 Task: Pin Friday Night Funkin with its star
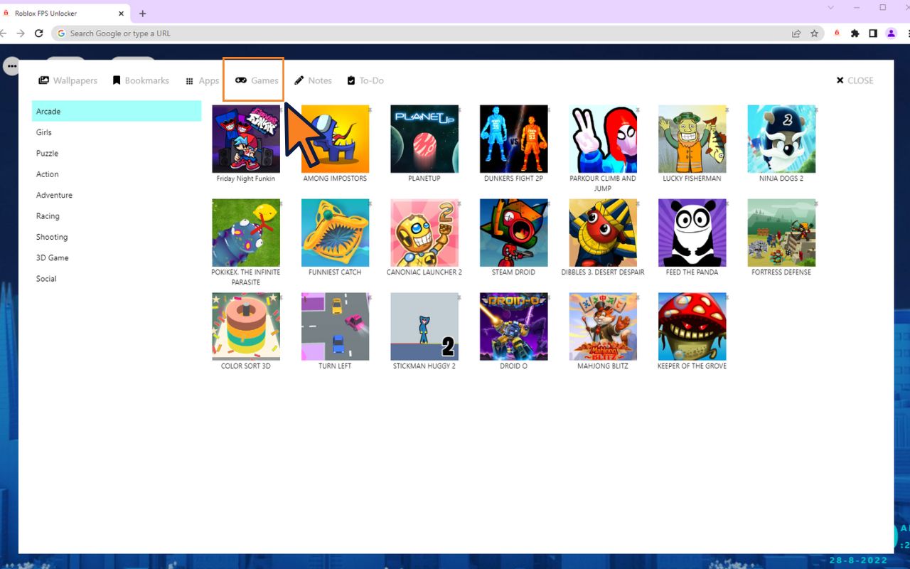click(280, 110)
